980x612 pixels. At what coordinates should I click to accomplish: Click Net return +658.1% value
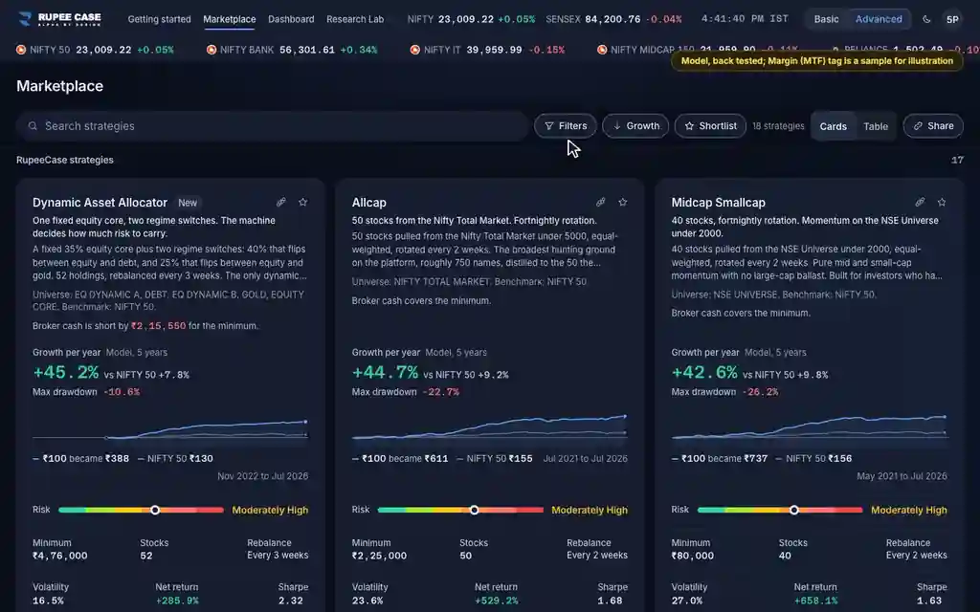(x=815, y=601)
